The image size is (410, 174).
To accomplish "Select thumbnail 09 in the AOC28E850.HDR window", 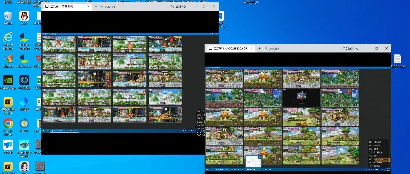I will pyautogui.click(x=224, y=117).
